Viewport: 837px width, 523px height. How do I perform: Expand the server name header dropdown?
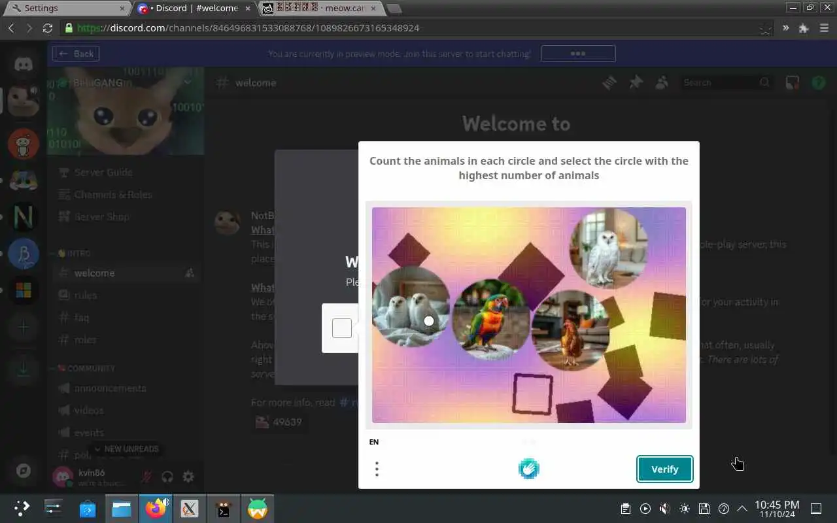188,82
